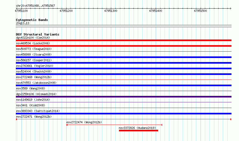Image resolution: width=239 pixels, height=141 pixels.
Task: Open the esv2763661 (Vogler2010) label
Action: tap(35, 66)
